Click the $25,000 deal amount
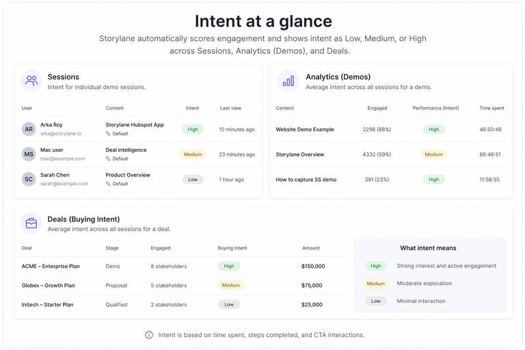The width and height of the screenshot is (525, 350). [x=312, y=304]
